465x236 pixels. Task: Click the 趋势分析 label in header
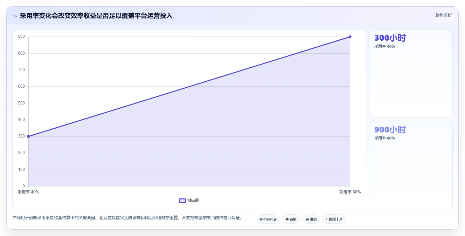pyautogui.click(x=443, y=16)
